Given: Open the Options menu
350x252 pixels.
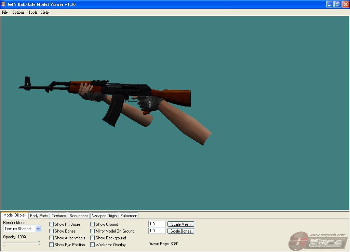Looking at the screenshot, I should tap(18, 12).
